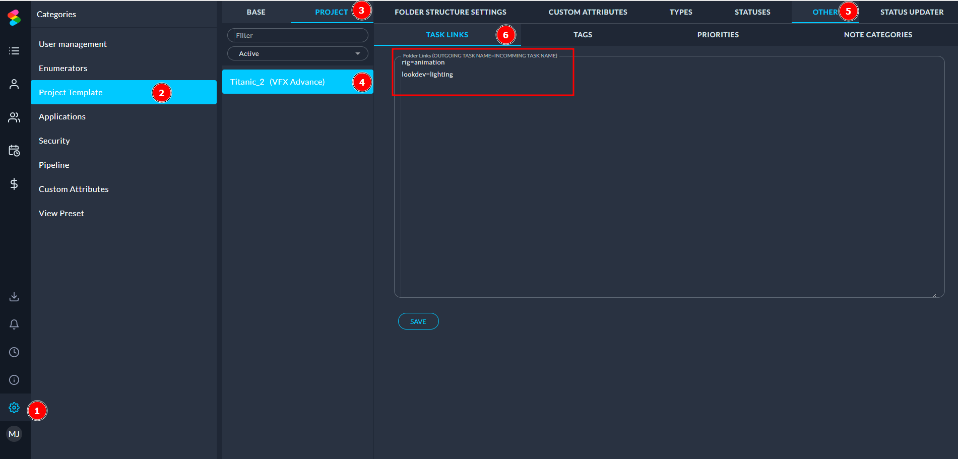
Task: Click the SAVE button
Action: pos(418,321)
